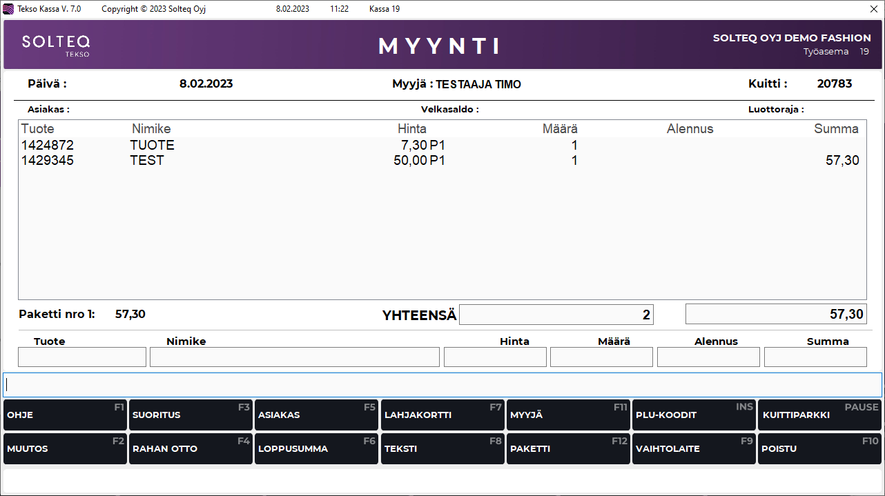885x496 pixels.
Task: Click the VAIHTOLAITE button
Action: [x=694, y=449]
